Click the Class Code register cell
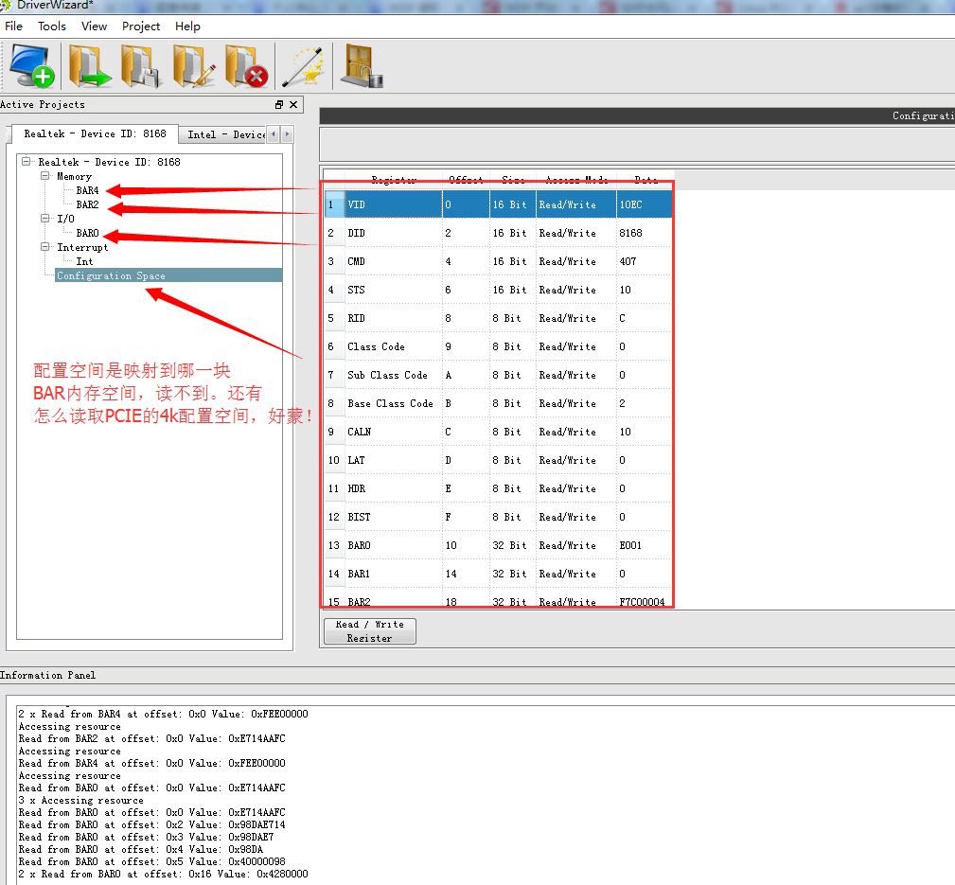The height and width of the screenshot is (885, 955). 394,346
